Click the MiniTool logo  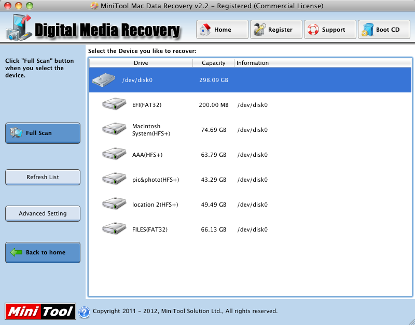tap(40, 311)
